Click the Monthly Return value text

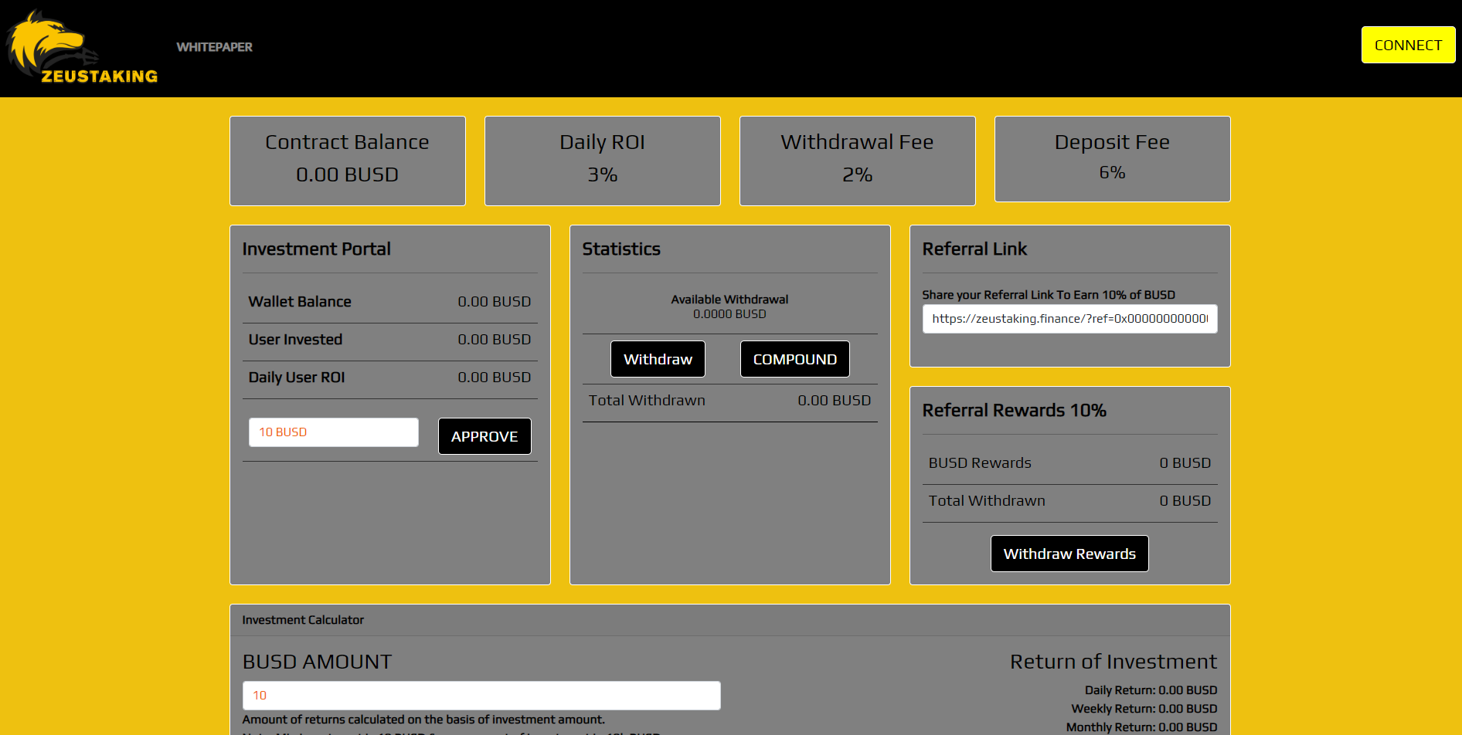point(1141,727)
